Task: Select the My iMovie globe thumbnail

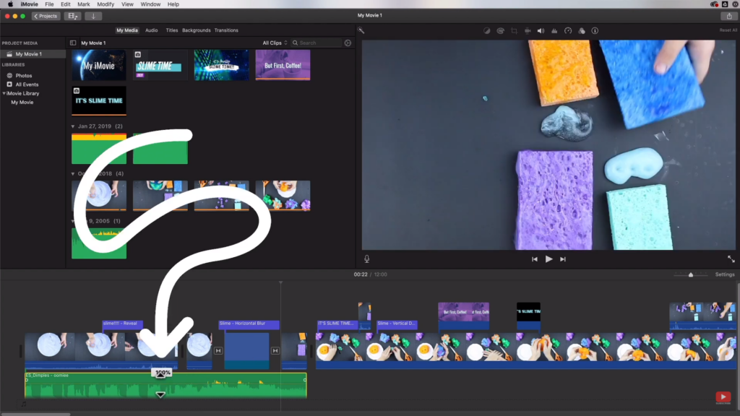Action: 99,65
